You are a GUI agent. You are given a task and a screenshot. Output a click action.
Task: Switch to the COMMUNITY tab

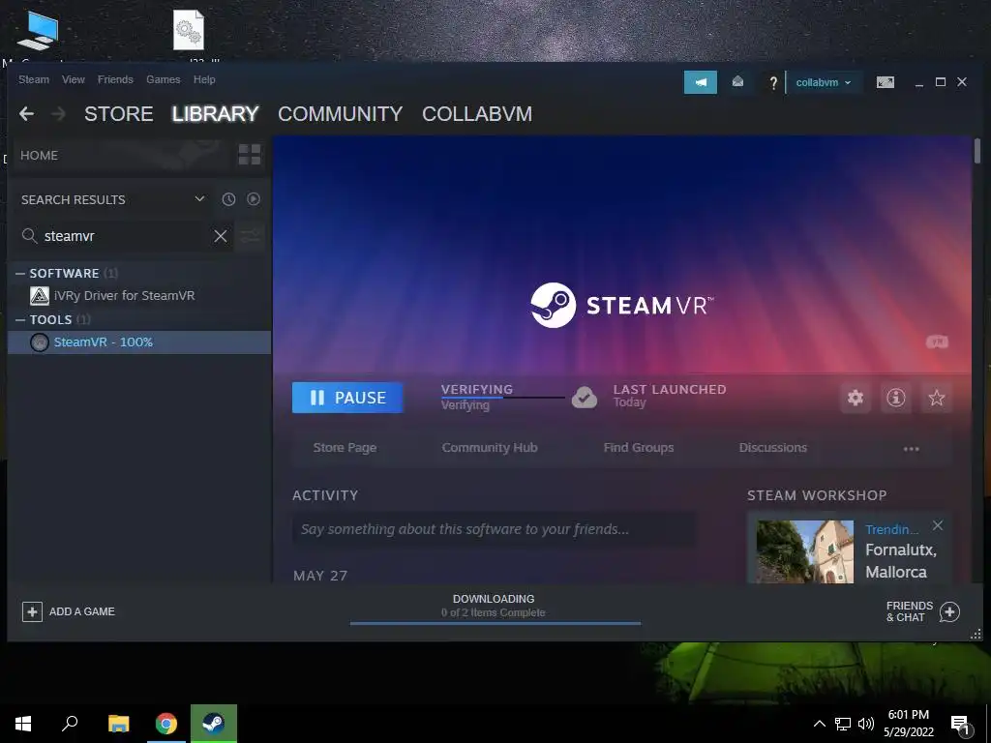(x=340, y=114)
